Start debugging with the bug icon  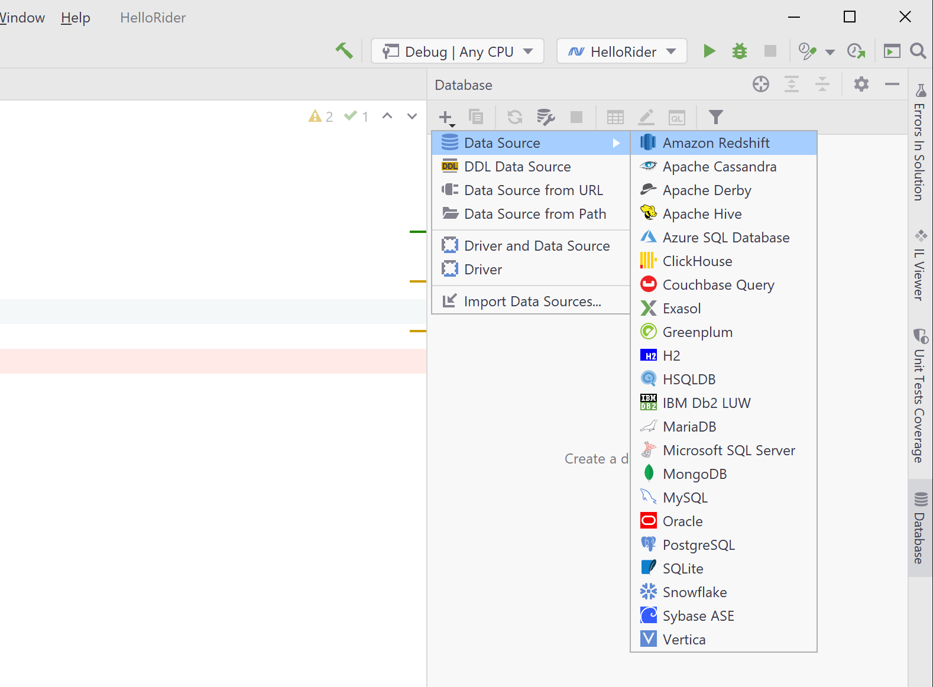(x=739, y=51)
